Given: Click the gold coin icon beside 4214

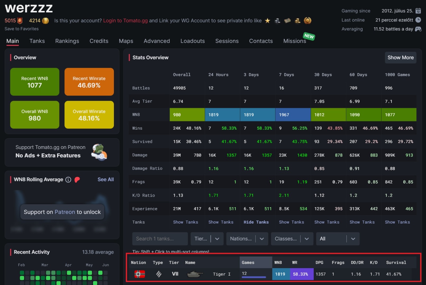Looking at the screenshot, I should click(45, 21).
